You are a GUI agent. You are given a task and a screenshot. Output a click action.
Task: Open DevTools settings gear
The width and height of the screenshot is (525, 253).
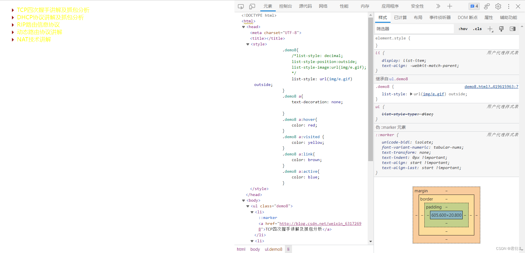[498, 6]
